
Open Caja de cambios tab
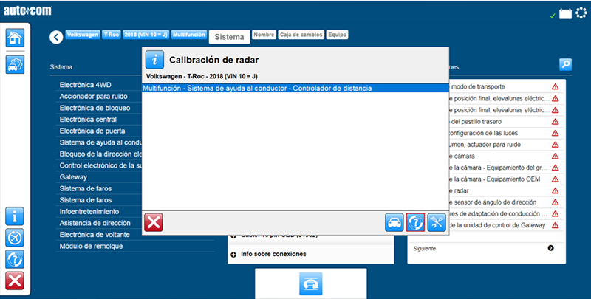click(x=301, y=35)
